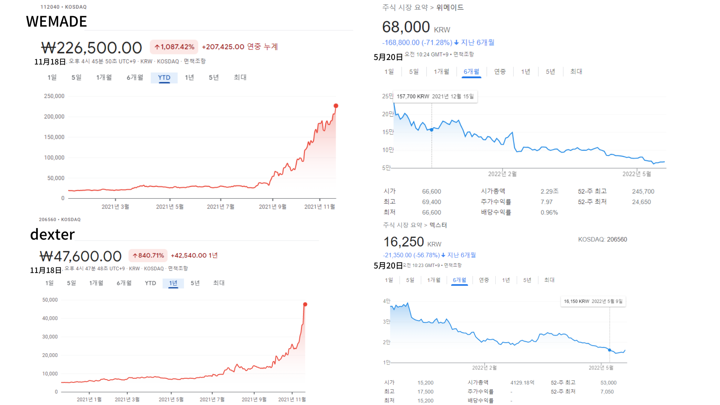Select 5일 range on WEMADE YTD chart
The width and height of the screenshot is (720, 405).
point(76,77)
